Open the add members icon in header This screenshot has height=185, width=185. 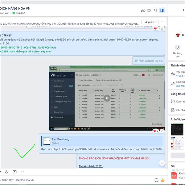coord(143,10)
